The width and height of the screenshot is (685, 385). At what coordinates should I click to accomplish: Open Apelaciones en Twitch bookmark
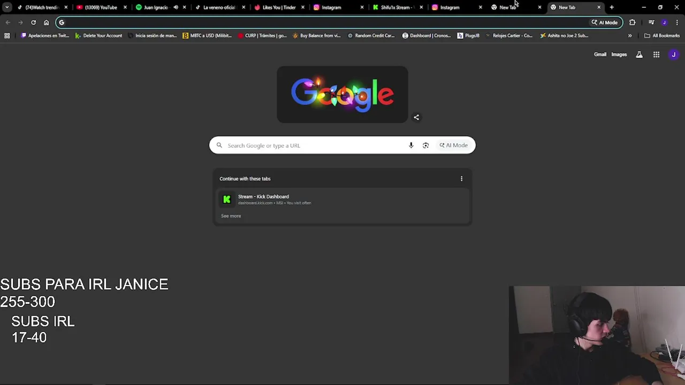44,36
